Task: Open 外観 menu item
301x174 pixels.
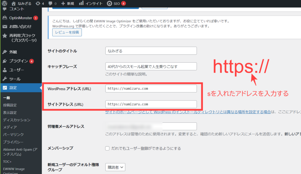Action: [13, 52]
